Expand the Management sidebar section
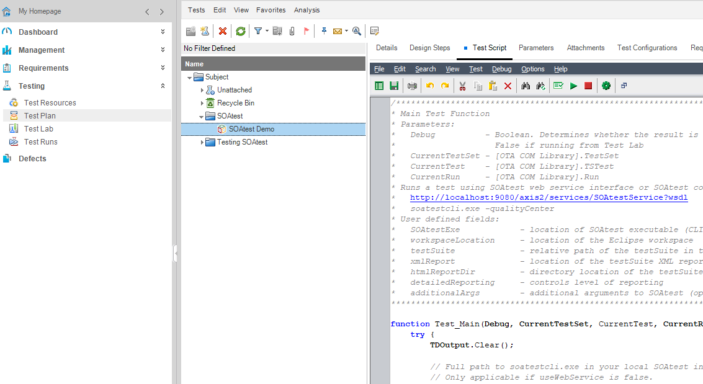This screenshot has width=703, height=384. click(163, 50)
